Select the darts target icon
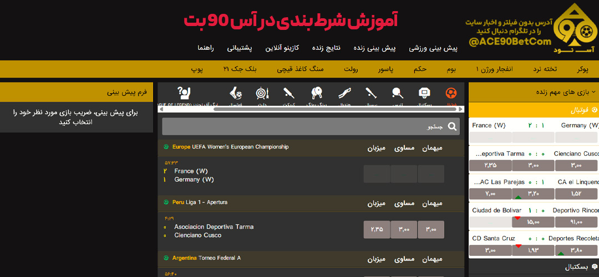This screenshot has width=599, height=277. 262,95
